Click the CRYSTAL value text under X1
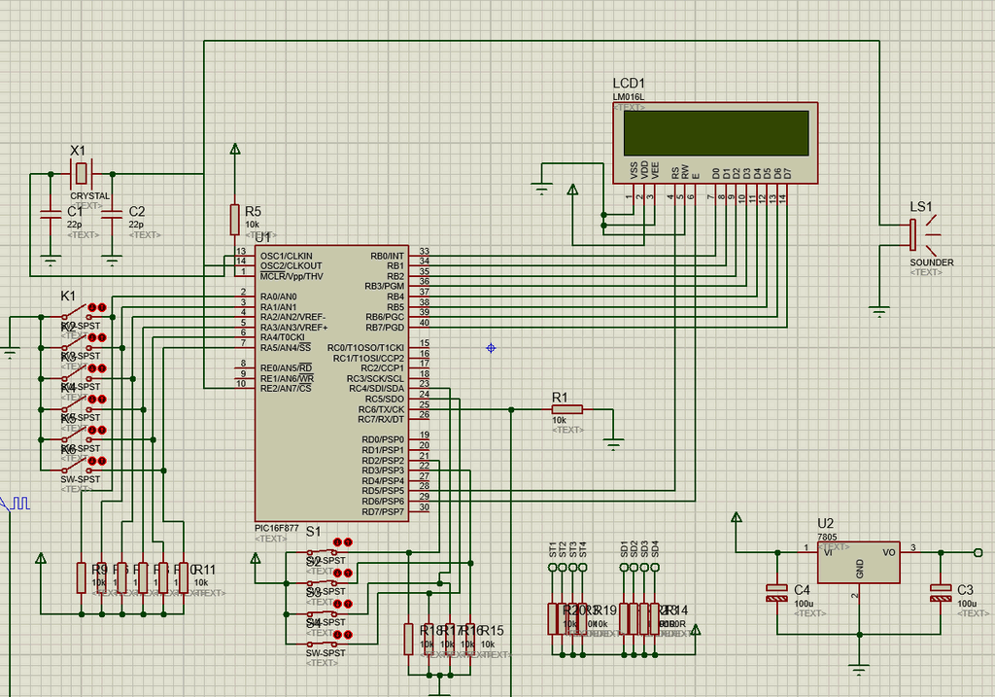The width and height of the screenshot is (995, 697). point(89,196)
